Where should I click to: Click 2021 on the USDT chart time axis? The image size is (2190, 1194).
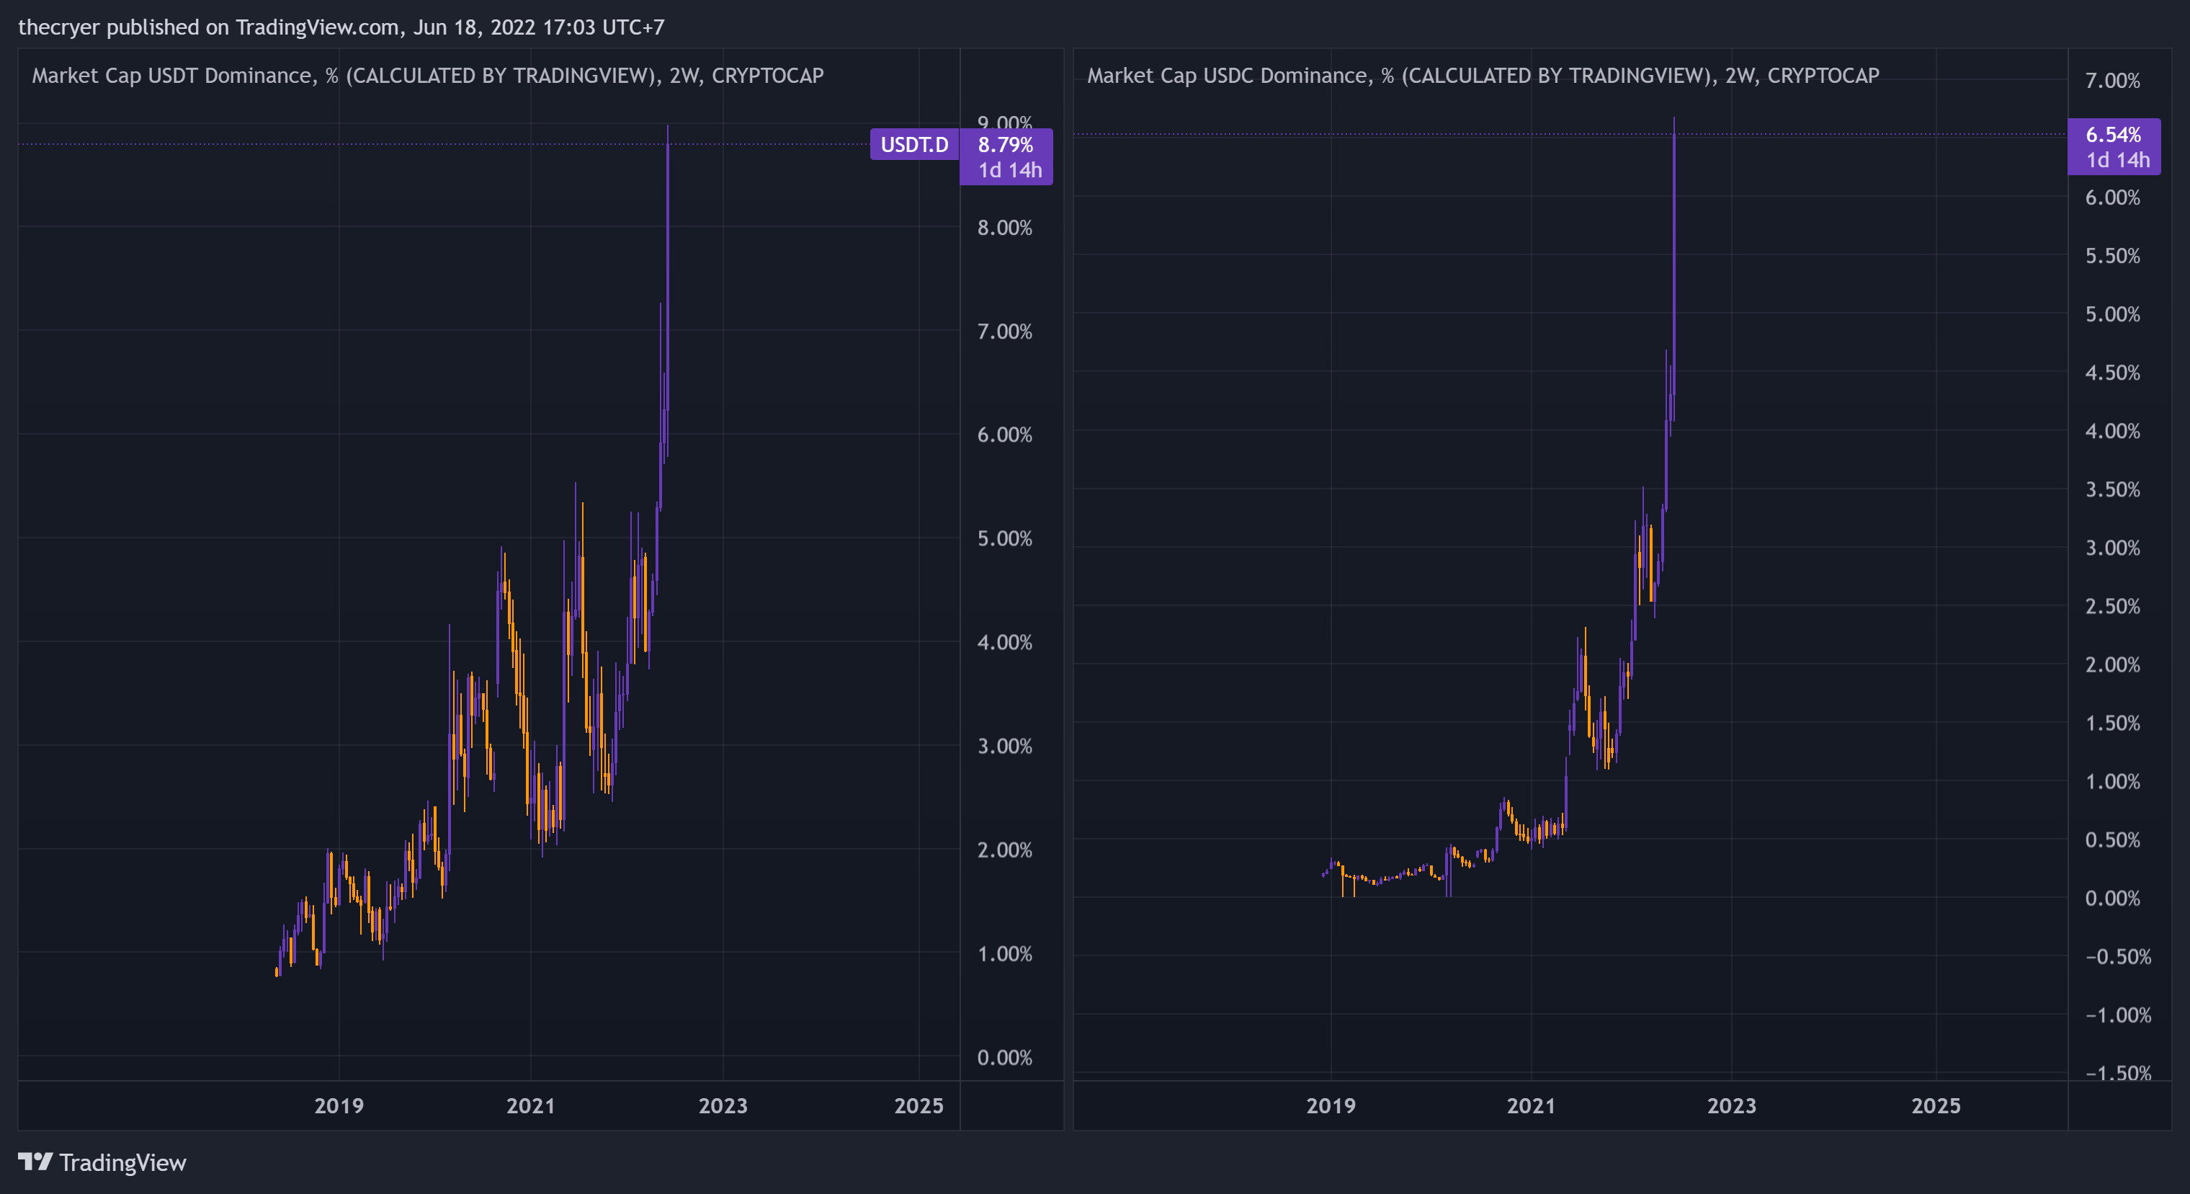point(530,1105)
